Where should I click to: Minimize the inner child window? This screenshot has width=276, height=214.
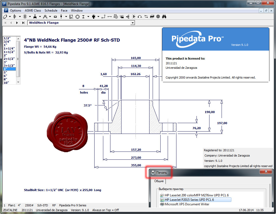pos(261,11)
